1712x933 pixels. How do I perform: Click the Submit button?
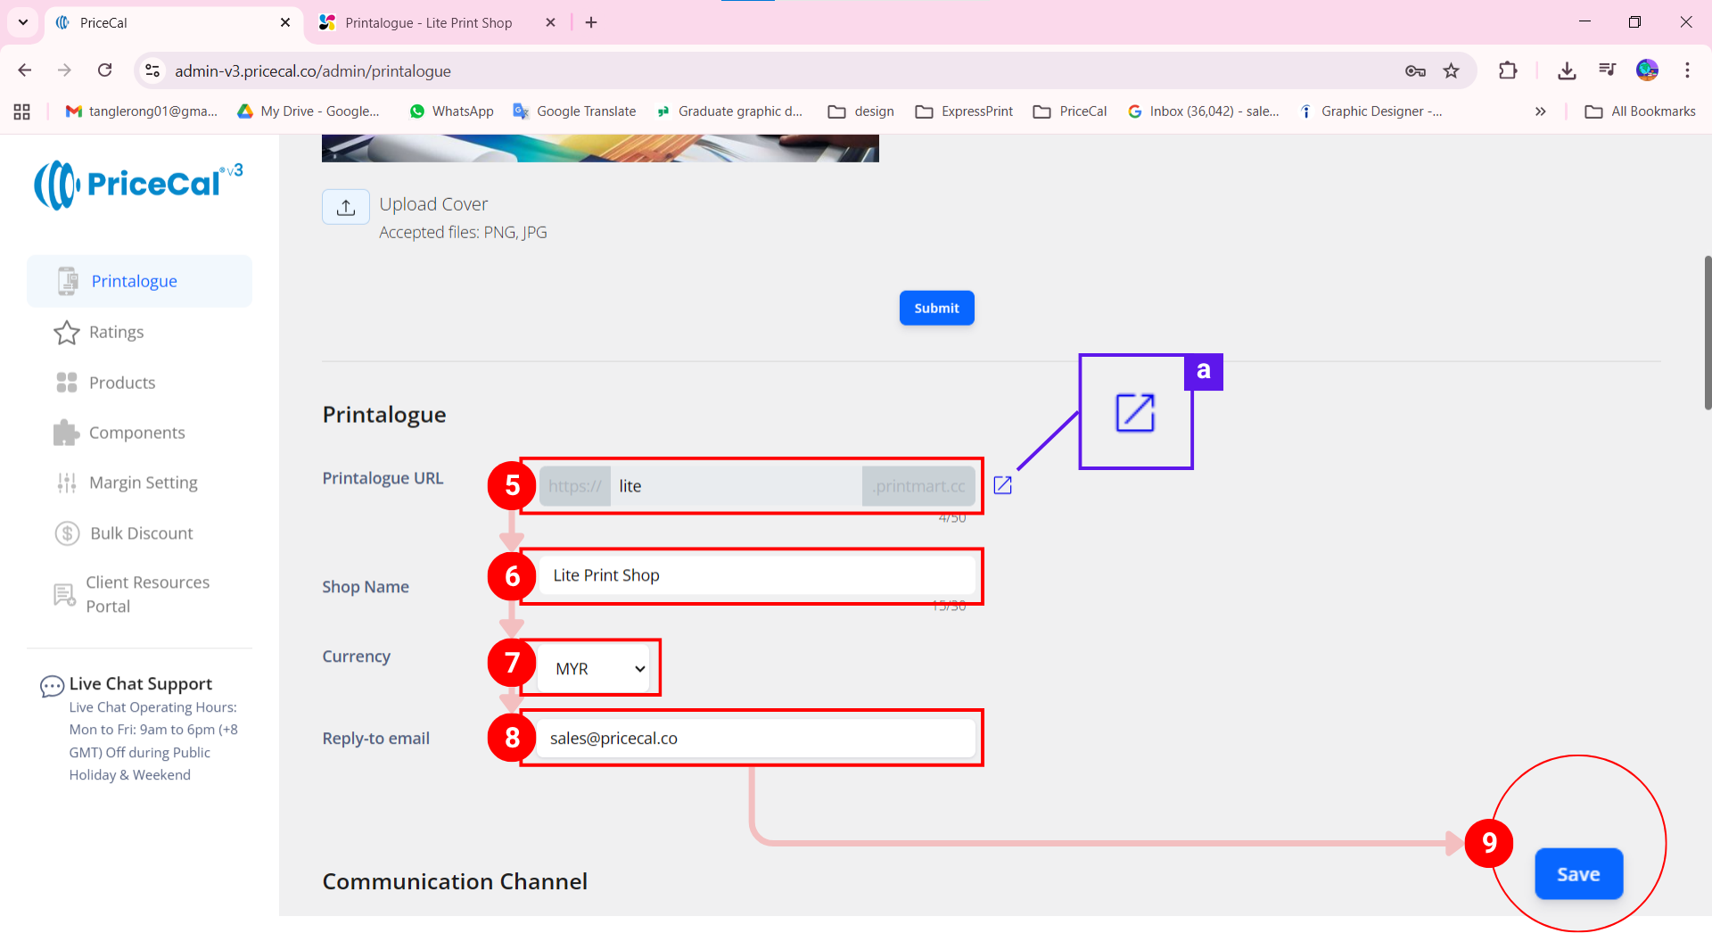pyautogui.click(x=936, y=309)
